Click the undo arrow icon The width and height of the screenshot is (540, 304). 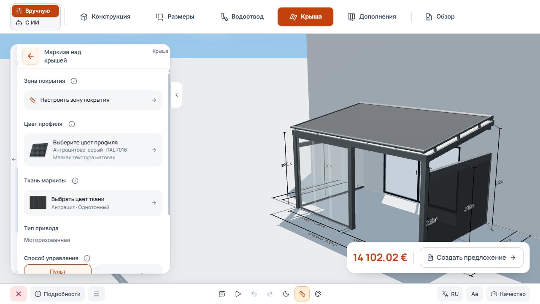[x=254, y=294]
